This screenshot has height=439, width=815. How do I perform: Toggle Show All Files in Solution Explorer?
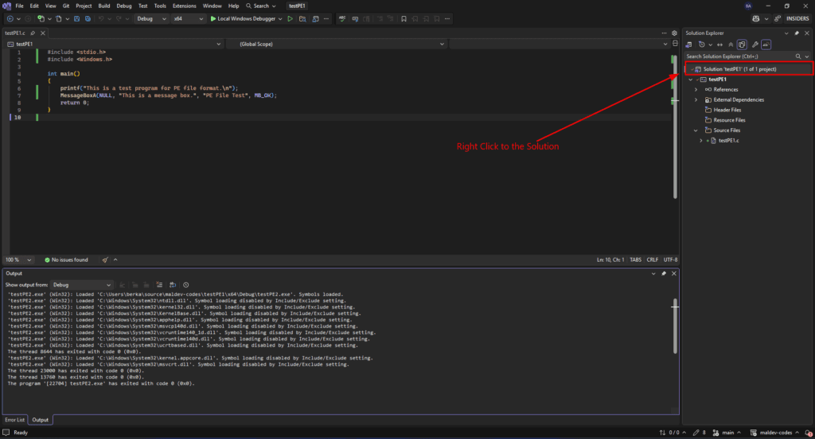[742, 45]
